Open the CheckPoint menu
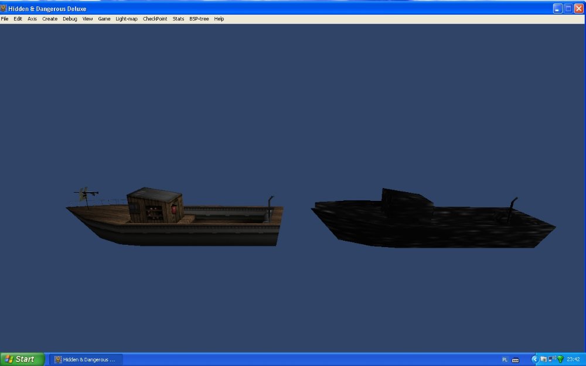 tap(155, 19)
